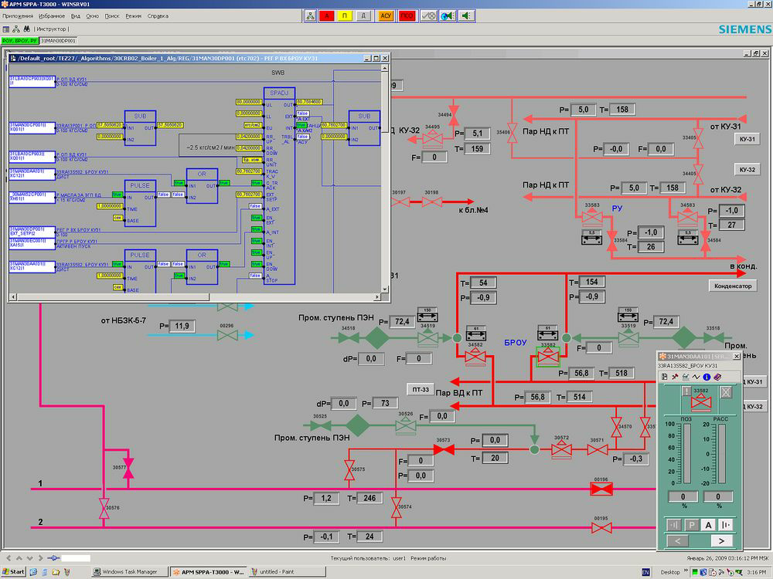Open the plant hierarchy icon beside the alarm buttons
The image size is (773, 579).
310,15
